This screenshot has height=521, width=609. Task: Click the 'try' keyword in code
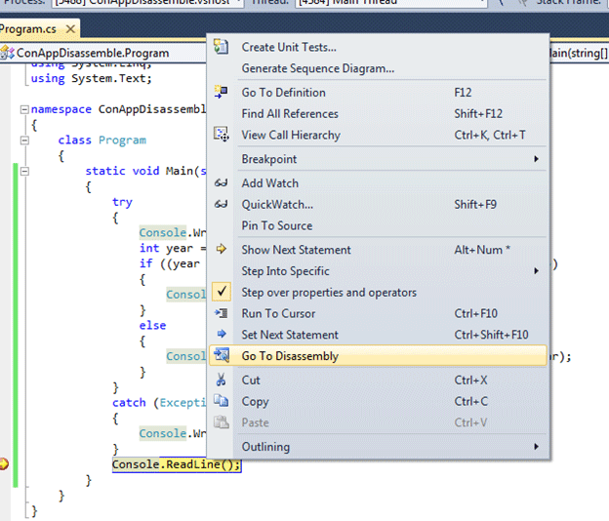click(x=122, y=202)
